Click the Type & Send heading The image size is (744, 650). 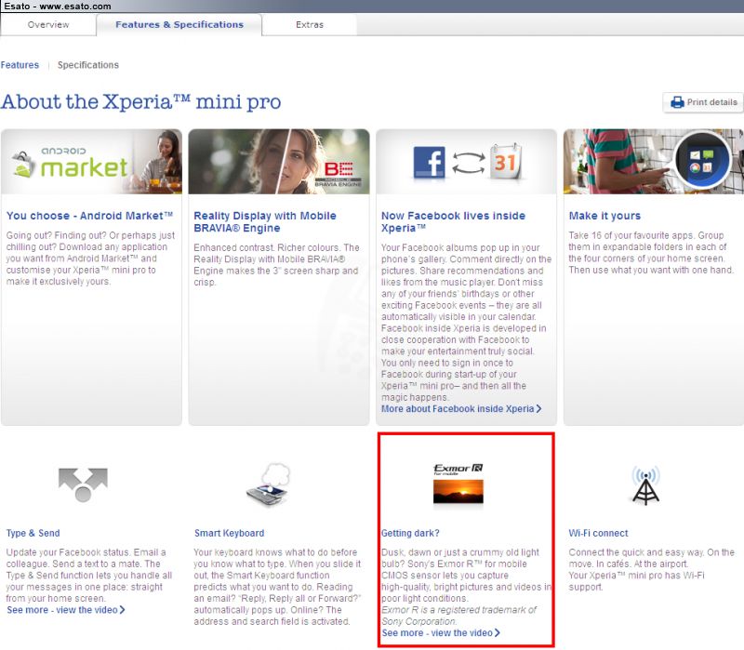33,533
